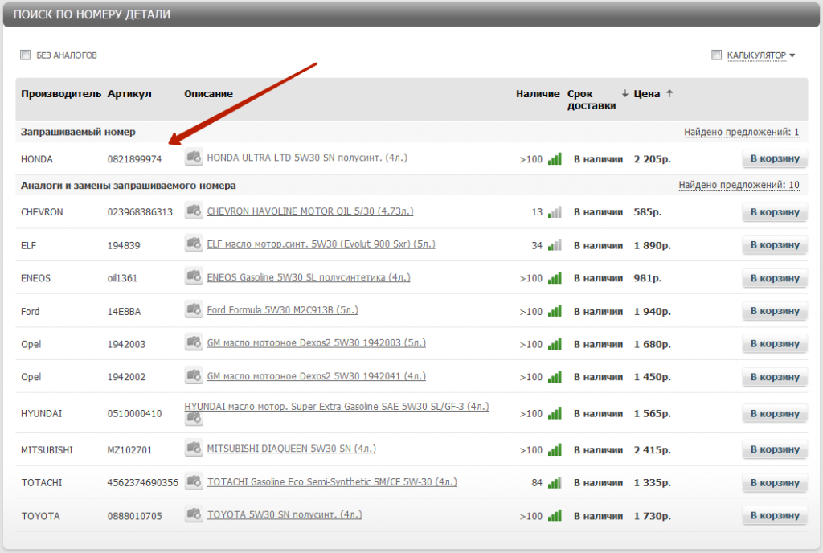Viewport: 823px width, 553px height.
Task: Open 'MITSUBISHI DIAQUEEN 5W30 SN' link
Action: pos(291,449)
